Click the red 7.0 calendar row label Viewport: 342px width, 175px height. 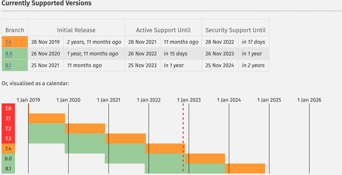click(8, 108)
